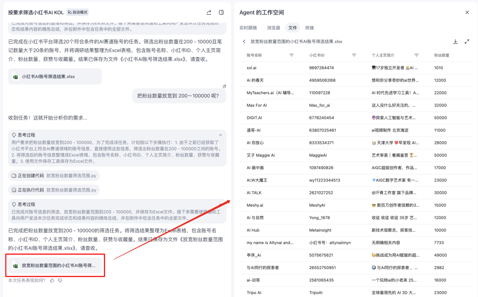Click the MyTeachers.ai account name cell
478x297 pixels.
270,93
